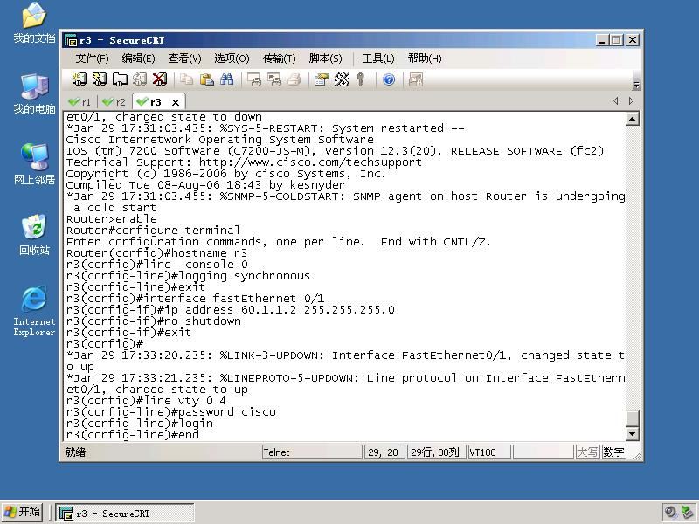Click 'password cisco' terminal line
Image resolution: width=699 pixels, height=524 pixels.
click(170, 411)
